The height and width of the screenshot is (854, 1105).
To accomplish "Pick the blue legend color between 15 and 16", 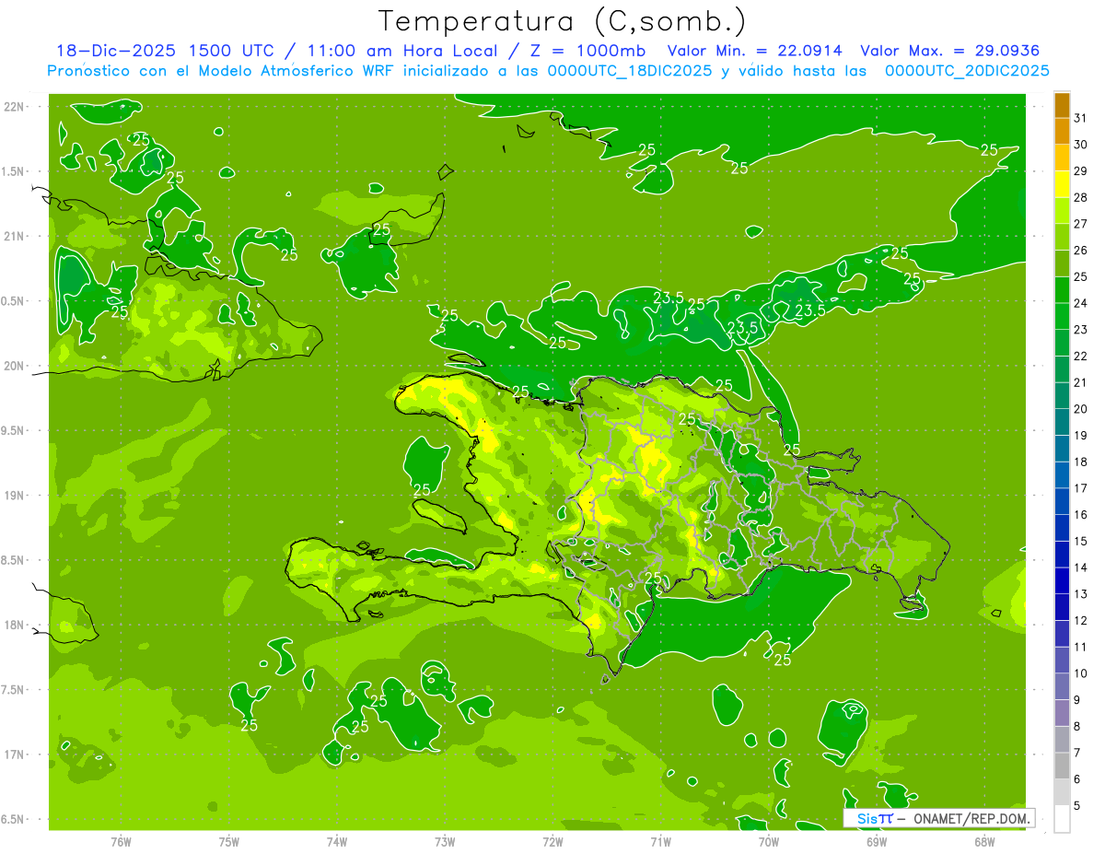I will point(1062,528).
